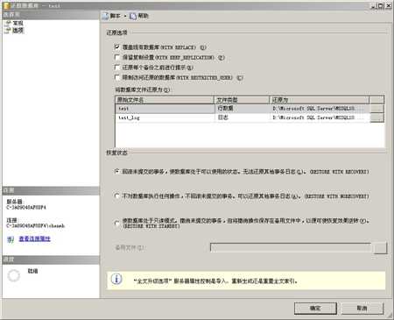
Task: Click the 备用文件 browse button
Action: pos(380,248)
